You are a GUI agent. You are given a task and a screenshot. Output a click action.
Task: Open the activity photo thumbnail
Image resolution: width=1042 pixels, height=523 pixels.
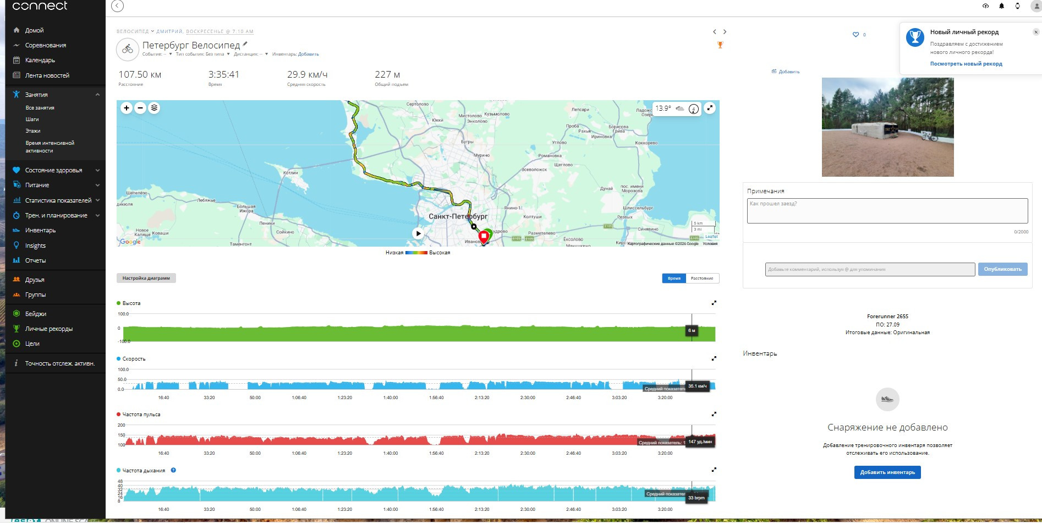[x=887, y=127]
